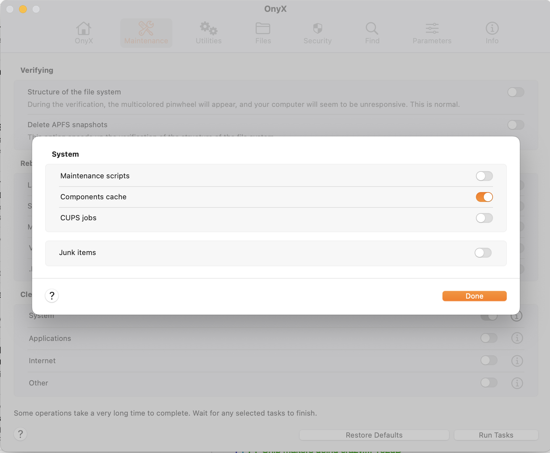Click the 'Verifying' section heading
Viewport: 550px width, 453px height.
coord(37,70)
